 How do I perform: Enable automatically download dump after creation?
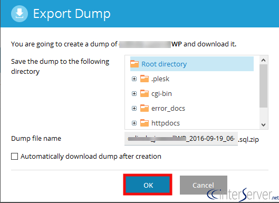[x=14, y=157]
